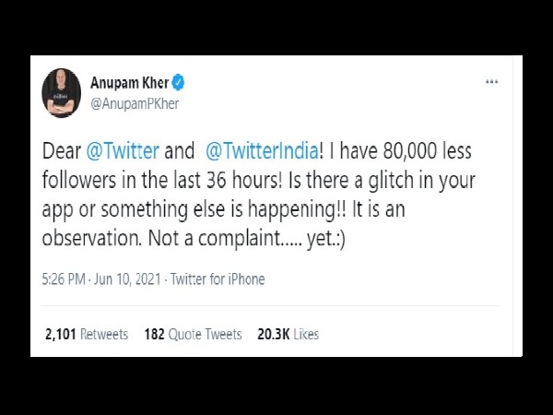Click the word "Dear" in the tweet

[x=62, y=150]
